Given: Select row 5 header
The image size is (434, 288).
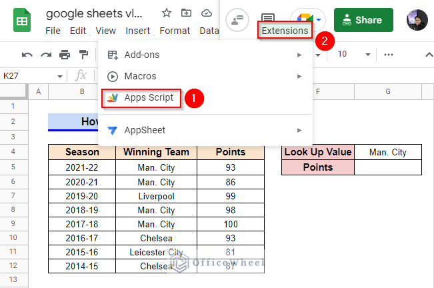Looking at the screenshot, I should 13,167.
